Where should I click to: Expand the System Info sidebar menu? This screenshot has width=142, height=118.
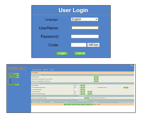click(13, 74)
